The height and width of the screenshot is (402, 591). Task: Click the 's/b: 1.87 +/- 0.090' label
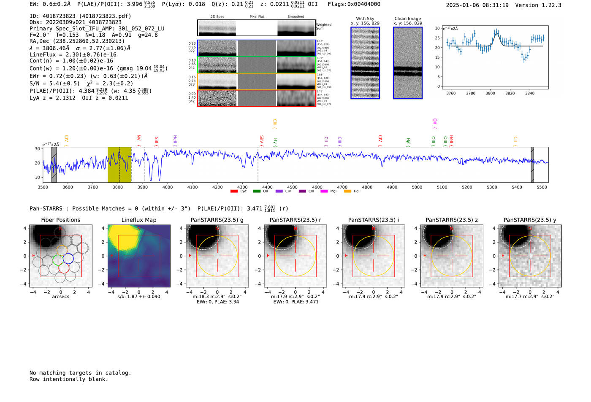coord(139,297)
